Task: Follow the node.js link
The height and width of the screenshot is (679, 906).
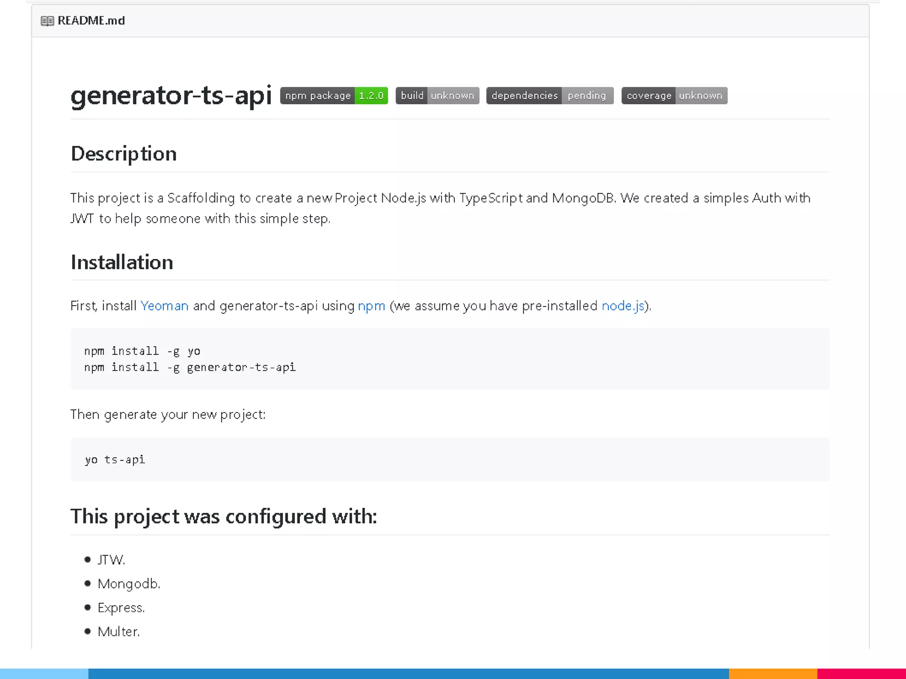Action: pos(623,306)
